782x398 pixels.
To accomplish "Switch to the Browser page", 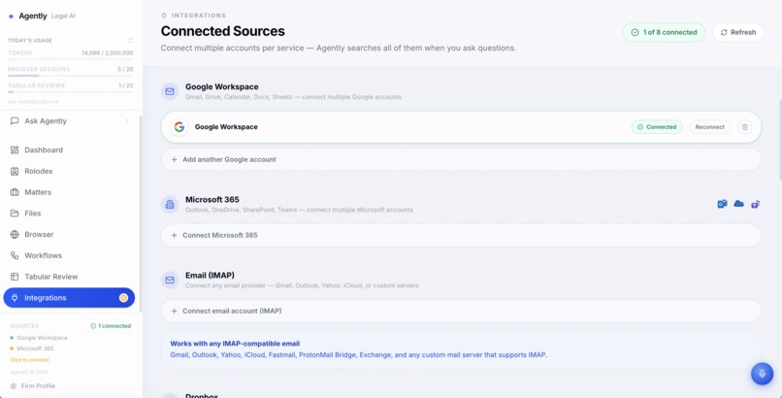I will (69, 234).
